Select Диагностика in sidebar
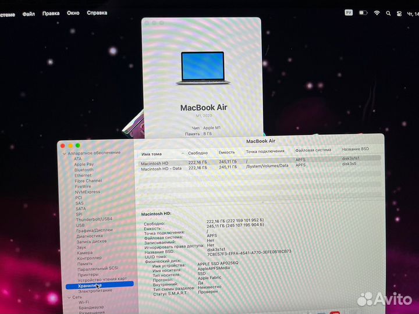419x314 pixels. click(x=90, y=236)
